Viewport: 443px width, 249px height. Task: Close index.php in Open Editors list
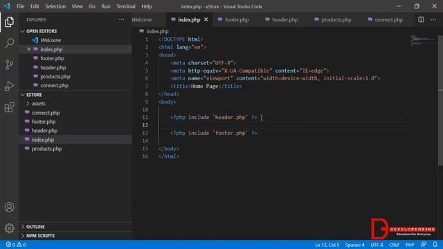[x=28, y=49]
